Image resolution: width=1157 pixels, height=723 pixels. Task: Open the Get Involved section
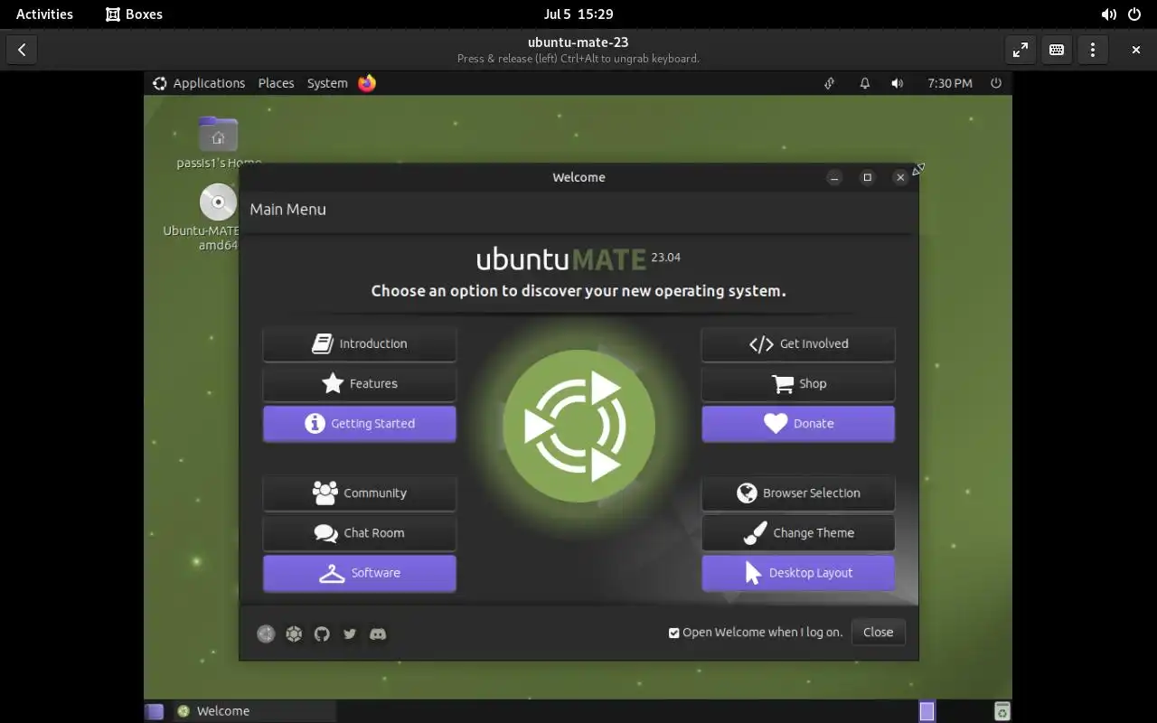click(x=798, y=343)
